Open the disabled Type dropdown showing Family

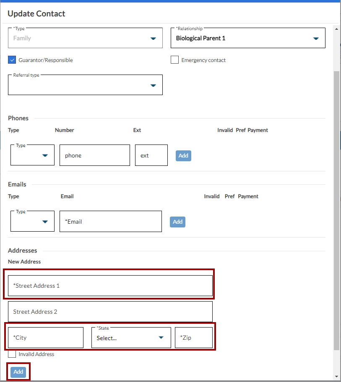[85, 38]
